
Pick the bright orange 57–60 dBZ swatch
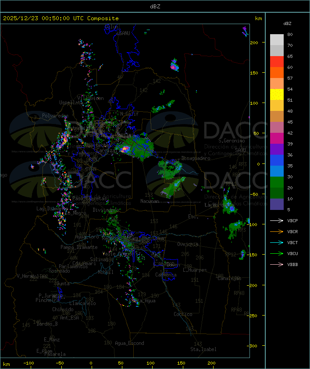tap(277, 72)
